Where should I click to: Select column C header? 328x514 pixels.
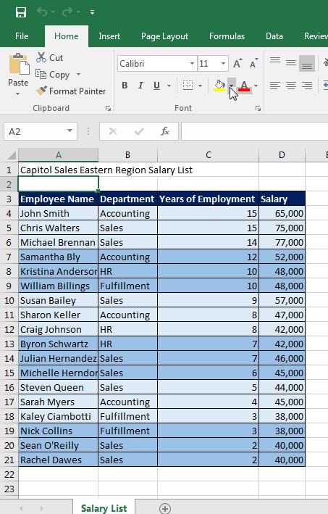(x=209, y=154)
